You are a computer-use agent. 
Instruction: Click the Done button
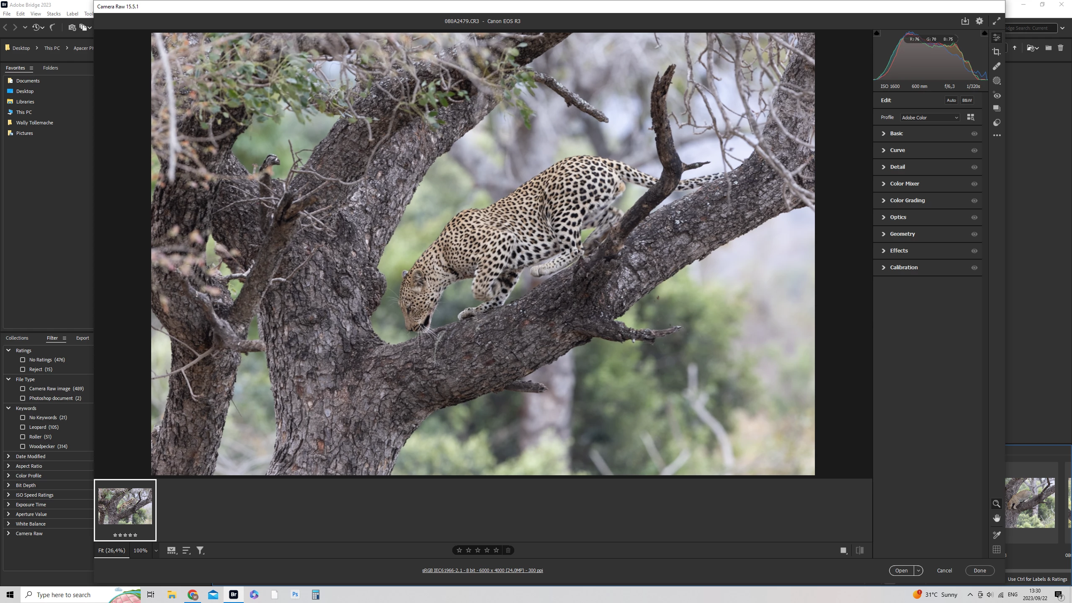pyautogui.click(x=979, y=570)
